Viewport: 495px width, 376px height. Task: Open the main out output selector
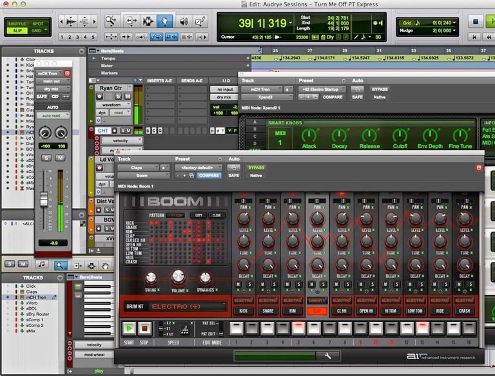pos(53,81)
